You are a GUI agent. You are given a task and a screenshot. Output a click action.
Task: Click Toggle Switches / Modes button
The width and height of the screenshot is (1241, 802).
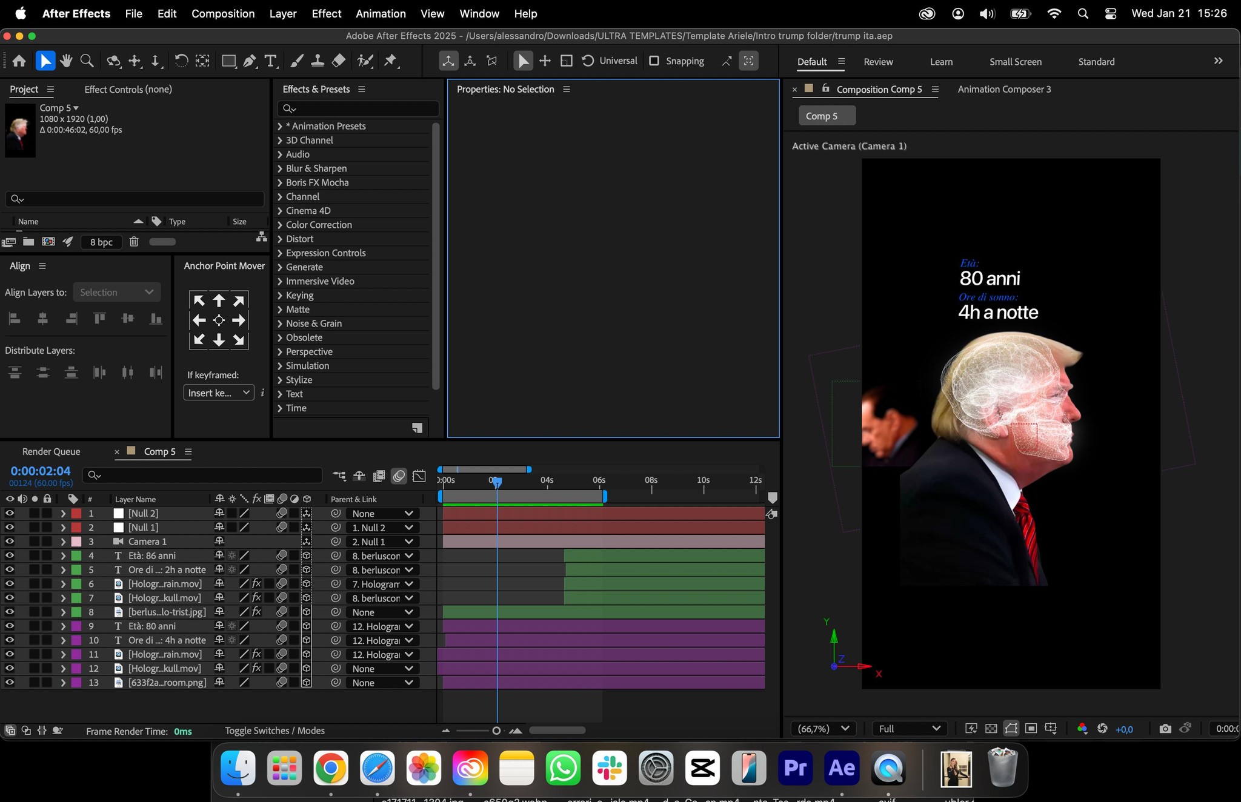tap(274, 731)
